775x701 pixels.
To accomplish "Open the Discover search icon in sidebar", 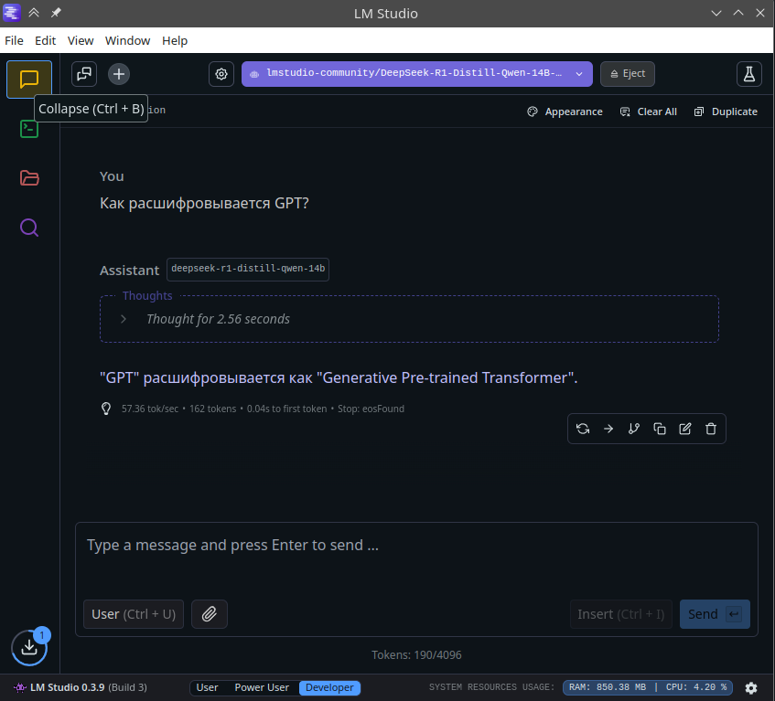I will pos(29,228).
